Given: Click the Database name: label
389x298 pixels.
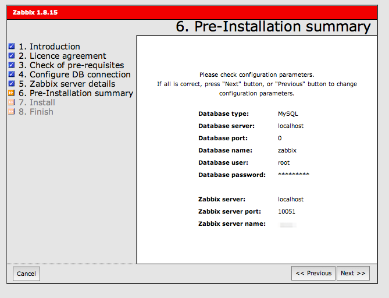Looking at the screenshot, I should (x=225, y=150).
